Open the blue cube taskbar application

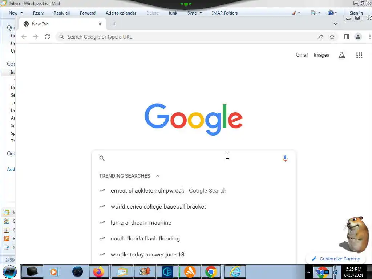168,272
